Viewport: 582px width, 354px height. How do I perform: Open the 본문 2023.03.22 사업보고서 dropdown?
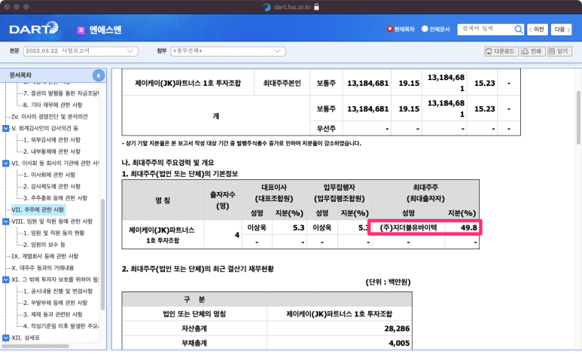81,51
